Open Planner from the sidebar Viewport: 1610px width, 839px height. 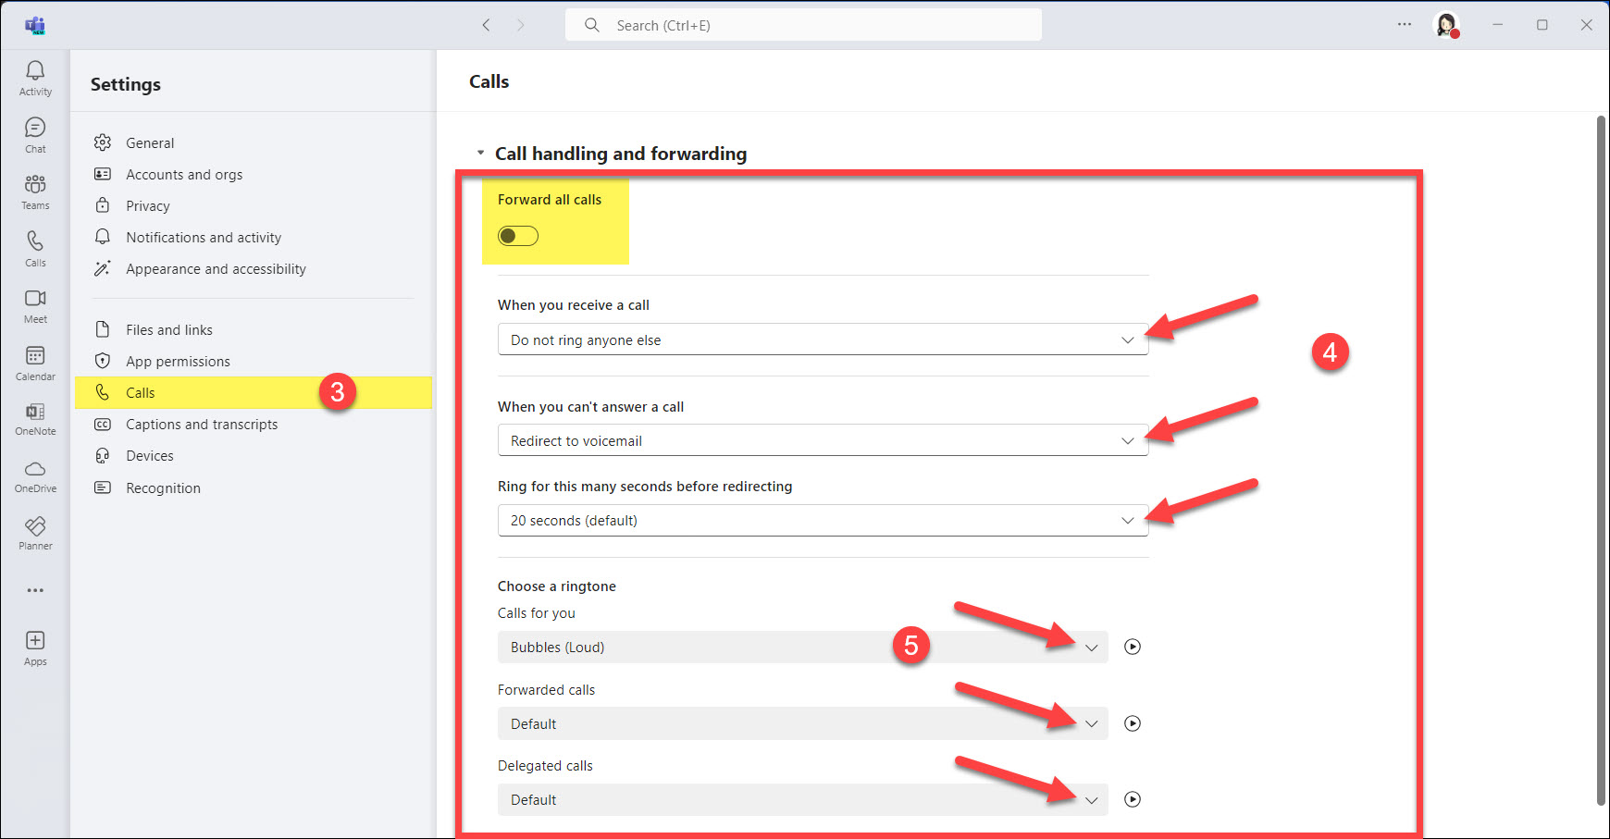tap(34, 533)
